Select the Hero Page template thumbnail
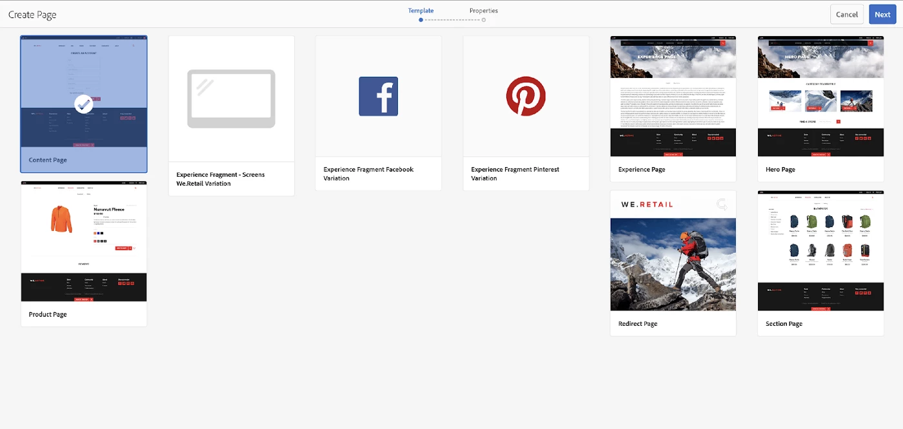Viewport: 903px width, 429px height. (x=820, y=96)
